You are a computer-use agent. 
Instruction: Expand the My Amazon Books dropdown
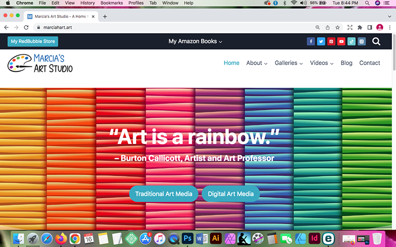click(195, 42)
